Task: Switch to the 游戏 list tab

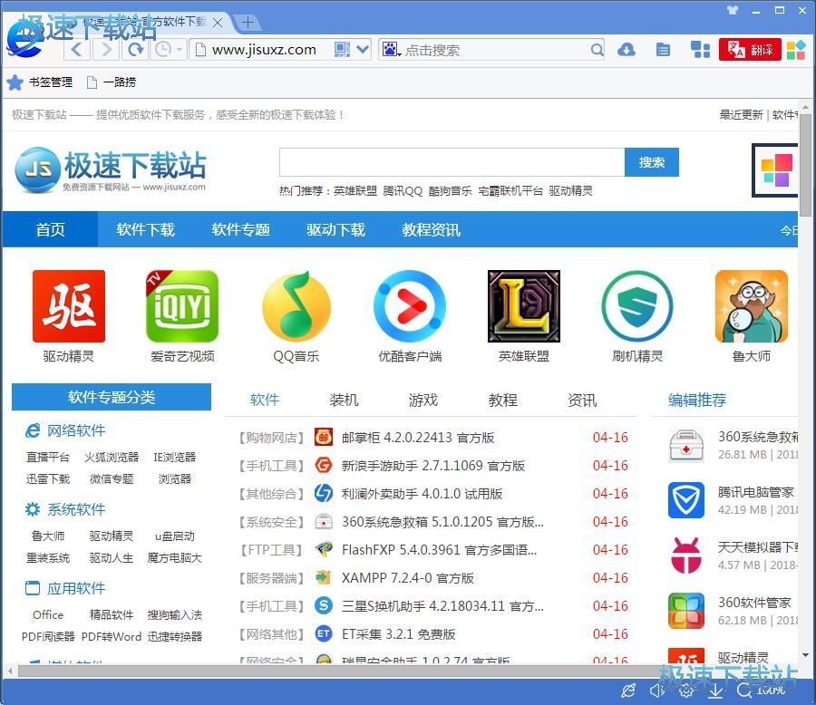Action: click(x=423, y=400)
